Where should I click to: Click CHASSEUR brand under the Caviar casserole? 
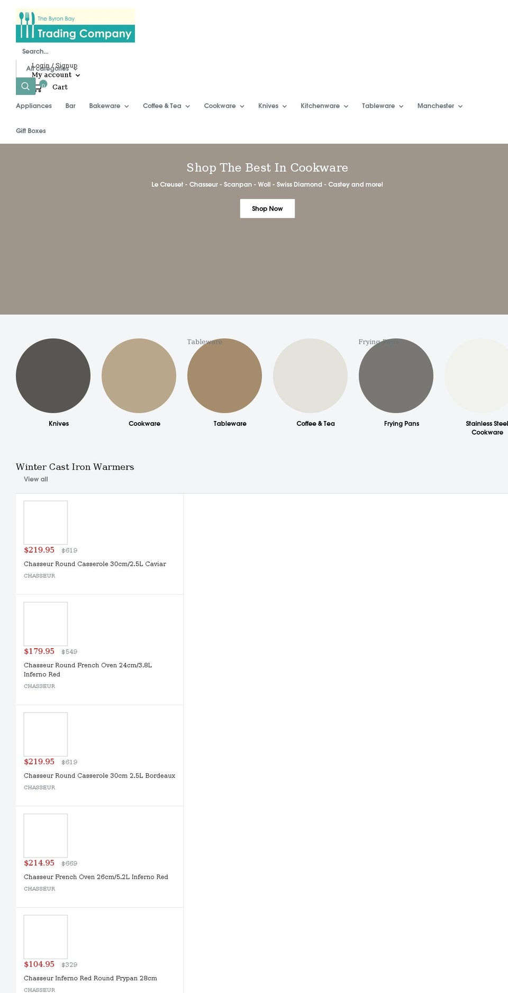pyautogui.click(x=39, y=576)
